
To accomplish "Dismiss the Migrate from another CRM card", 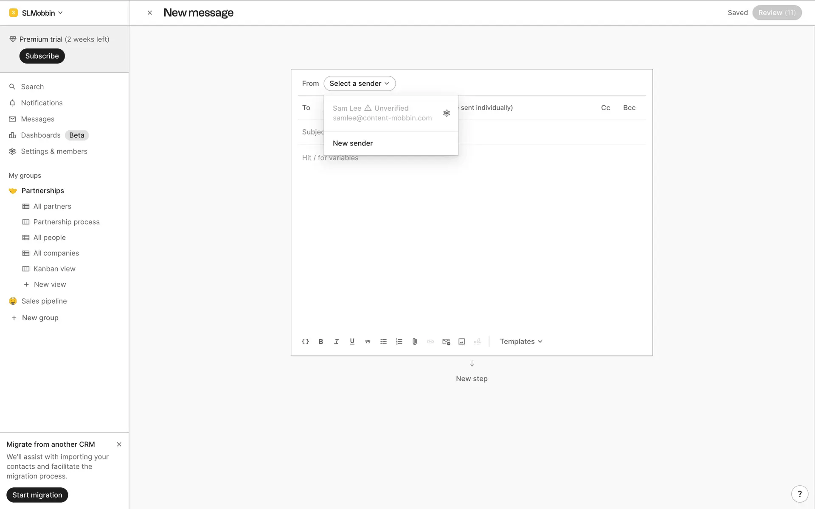I will click(119, 445).
